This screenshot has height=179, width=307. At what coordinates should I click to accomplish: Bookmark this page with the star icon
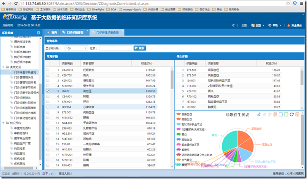(288, 3)
